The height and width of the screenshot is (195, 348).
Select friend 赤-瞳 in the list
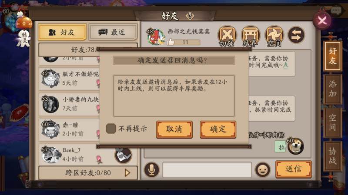click(x=69, y=129)
